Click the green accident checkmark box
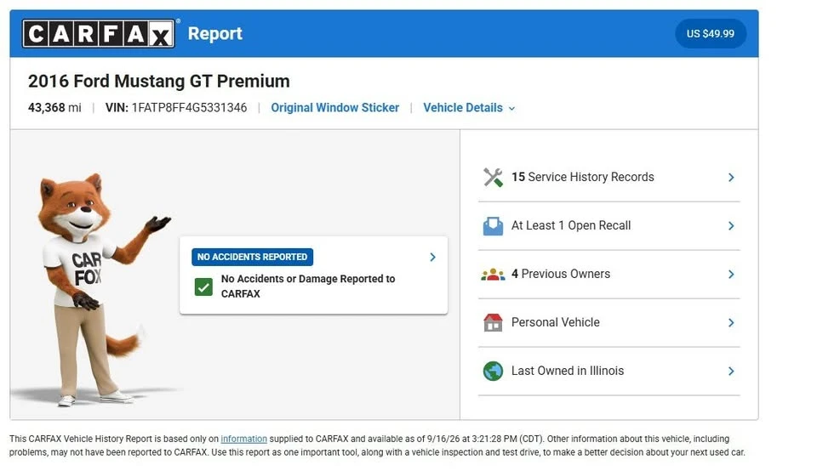The width and height of the screenshot is (817, 471). click(x=203, y=287)
